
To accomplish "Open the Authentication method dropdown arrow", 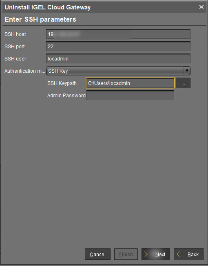I will pyautogui.click(x=187, y=71).
